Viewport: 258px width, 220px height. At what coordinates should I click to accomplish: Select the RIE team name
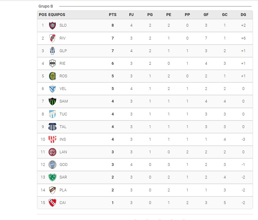(63, 63)
